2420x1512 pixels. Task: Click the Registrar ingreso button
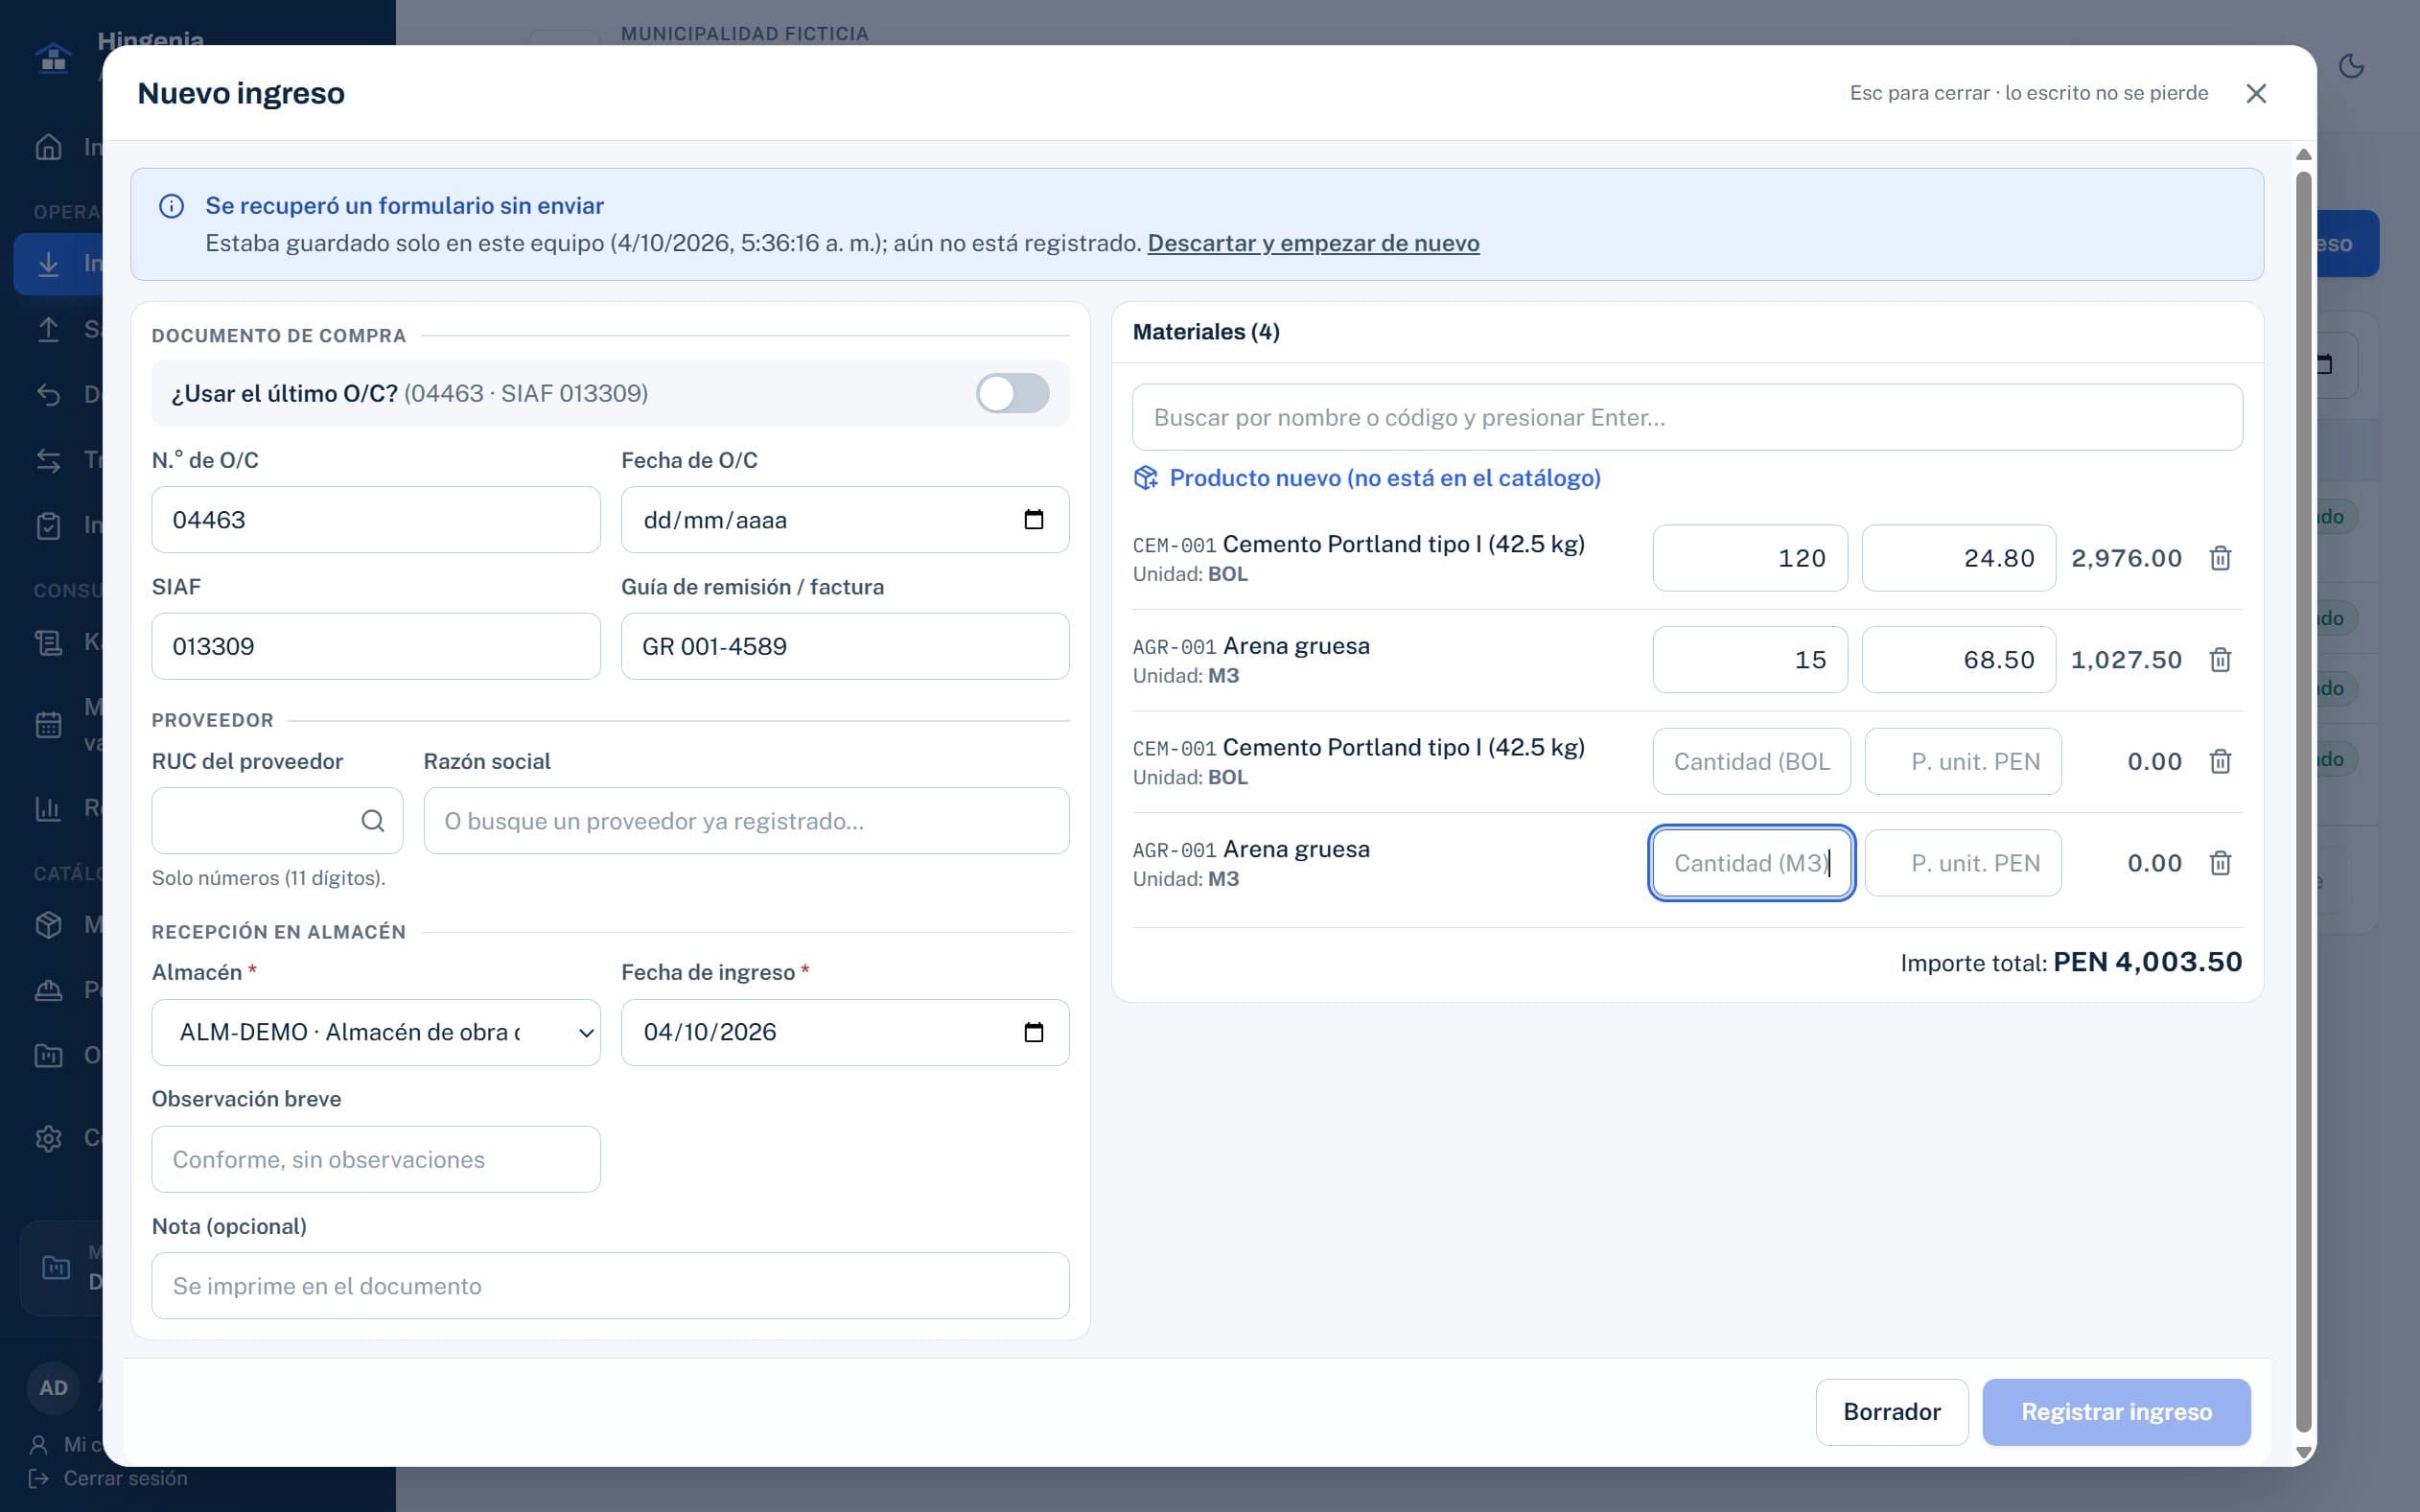[x=2116, y=1412]
